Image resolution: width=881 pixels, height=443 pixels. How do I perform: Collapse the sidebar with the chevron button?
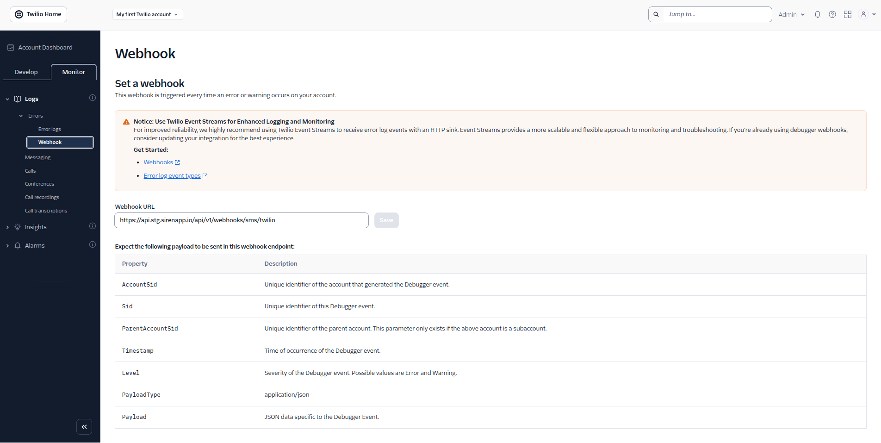pos(84,426)
